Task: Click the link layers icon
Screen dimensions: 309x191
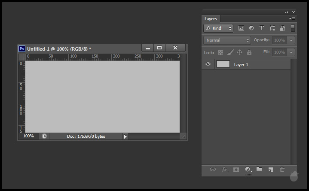Action: tap(212, 170)
